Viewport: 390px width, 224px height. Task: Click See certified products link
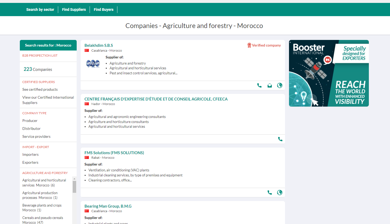coord(40,89)
